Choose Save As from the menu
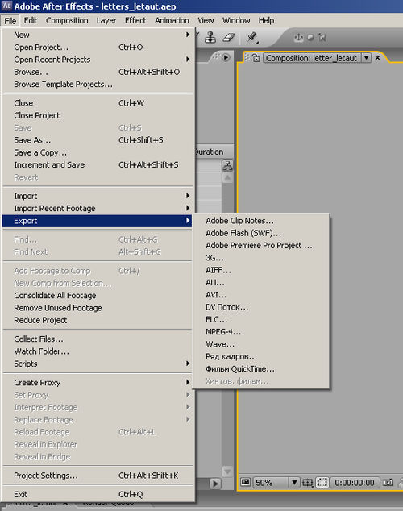The image size is (403, 511). pyautogui.click(x=98, y=140)
